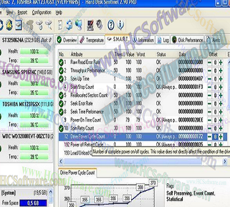Click green check icon for Seek Error Rate
Image resolution: width=230 pixels, height=207 pixels.
pyautogui.click(x=61, y=103)
